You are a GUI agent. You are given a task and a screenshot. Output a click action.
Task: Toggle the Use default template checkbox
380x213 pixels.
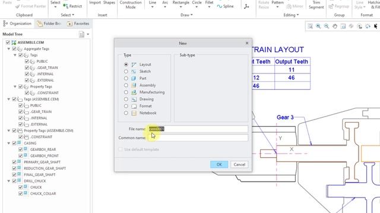point(121,150)
